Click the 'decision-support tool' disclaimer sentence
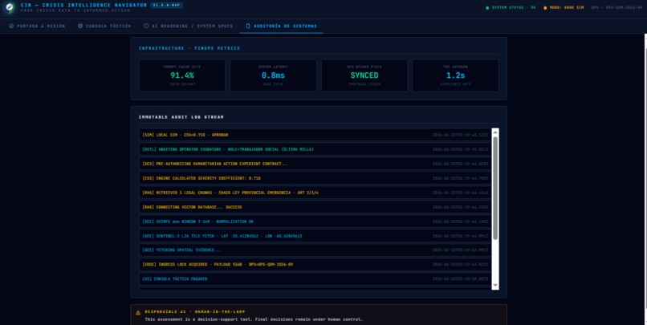 [x=254, y=319]
